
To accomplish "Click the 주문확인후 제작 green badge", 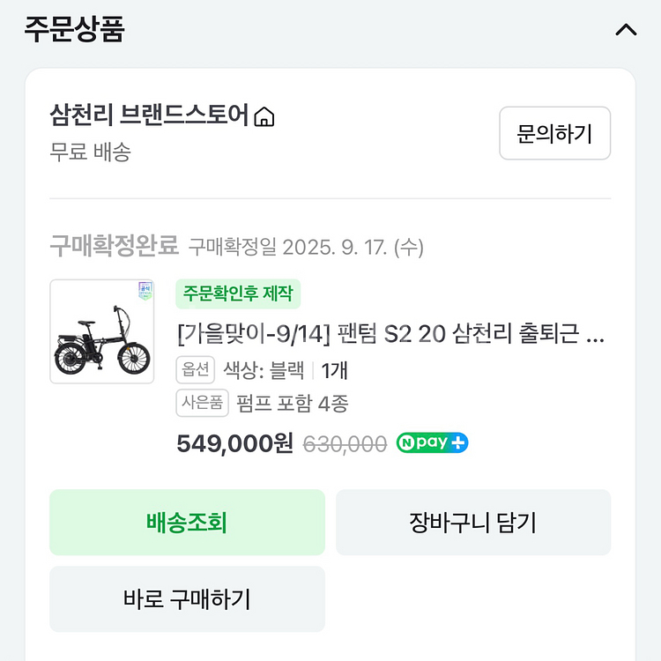I will (x=238, y=293).
